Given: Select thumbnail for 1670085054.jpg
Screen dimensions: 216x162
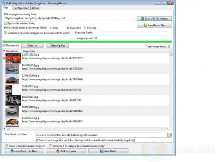Looking at the screenshot, I should click(x=13, y=69).
